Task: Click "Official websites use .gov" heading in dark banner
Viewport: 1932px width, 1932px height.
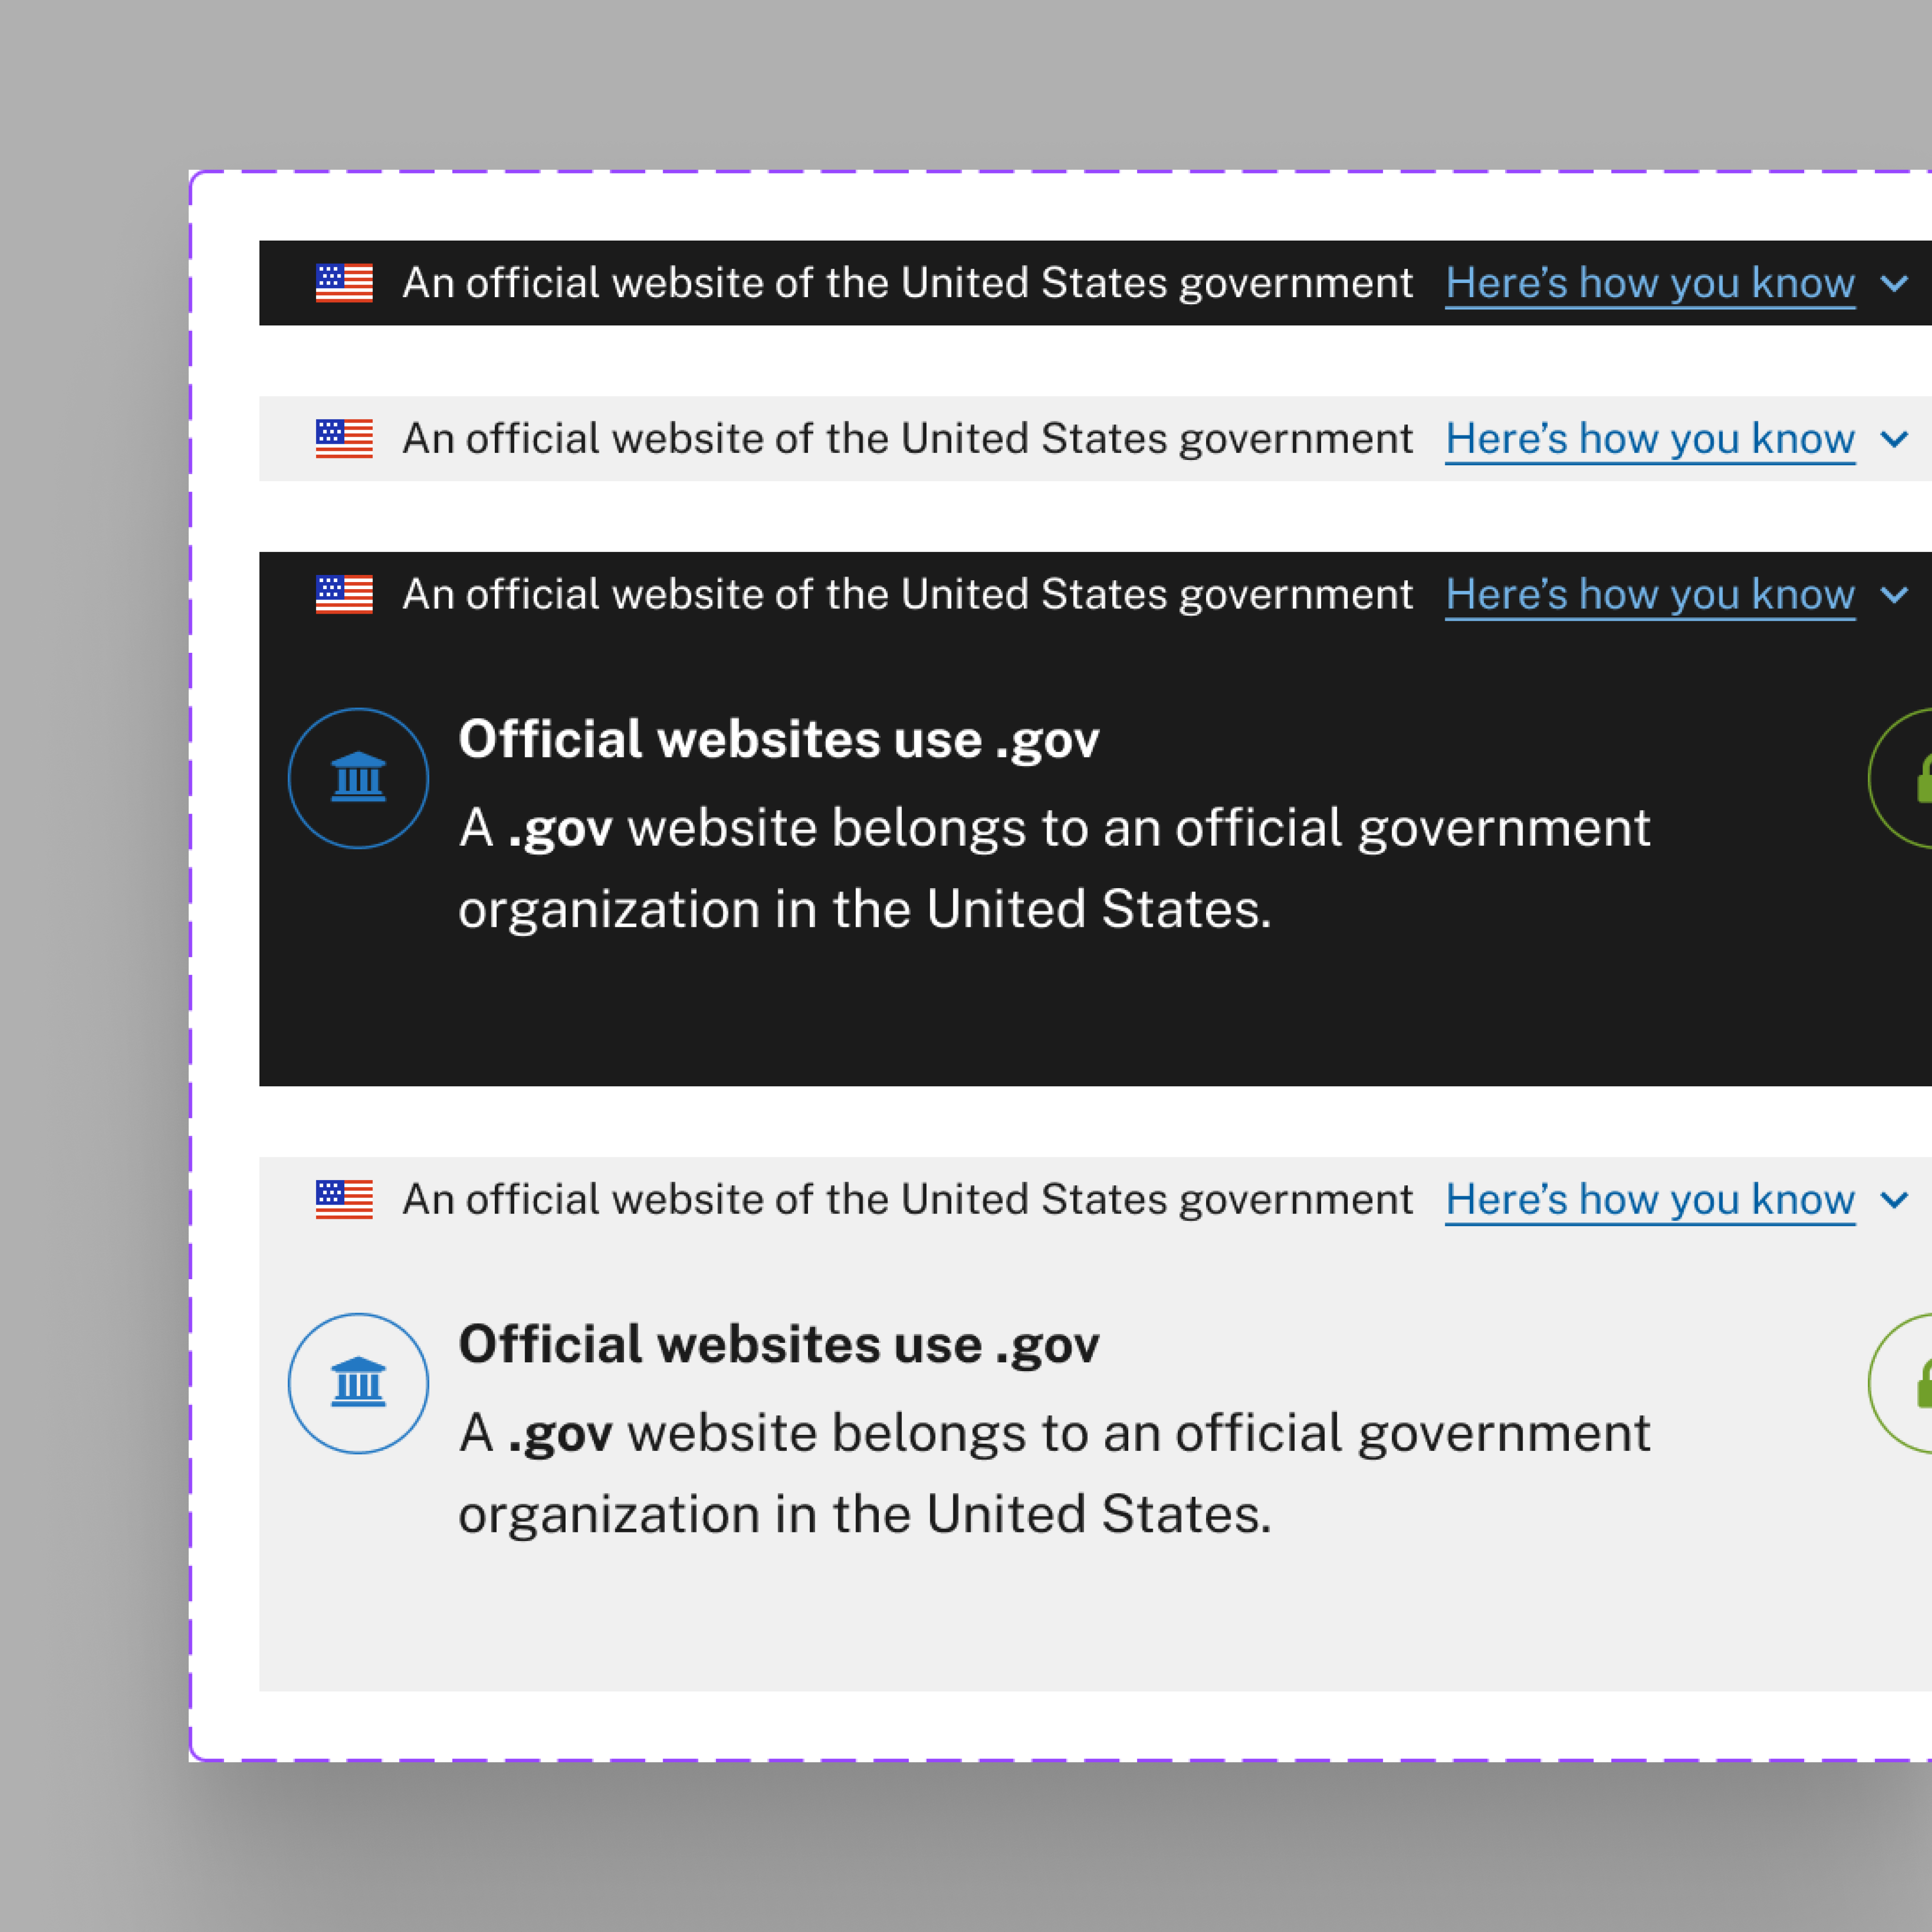Action: point(779,741)
